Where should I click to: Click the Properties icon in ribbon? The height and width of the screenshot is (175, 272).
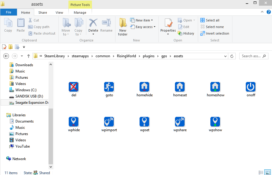pos(168,23)
